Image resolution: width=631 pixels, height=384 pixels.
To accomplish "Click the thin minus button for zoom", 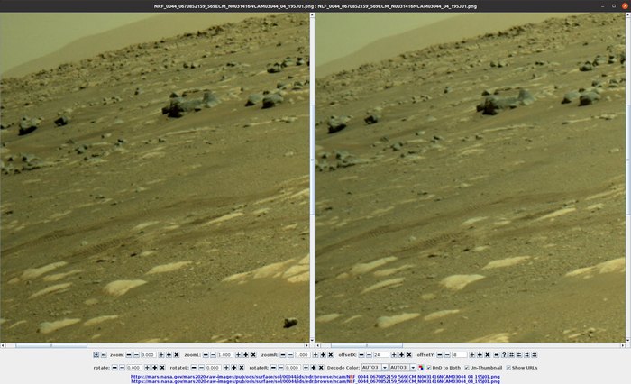I will pos(136,355).
